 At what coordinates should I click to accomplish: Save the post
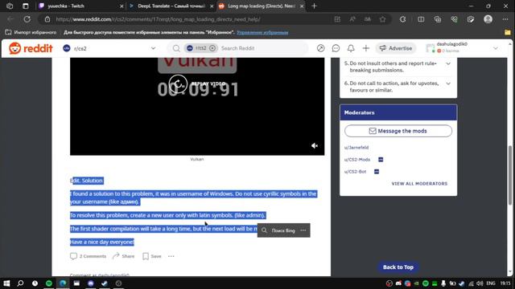tap(152, 256)
